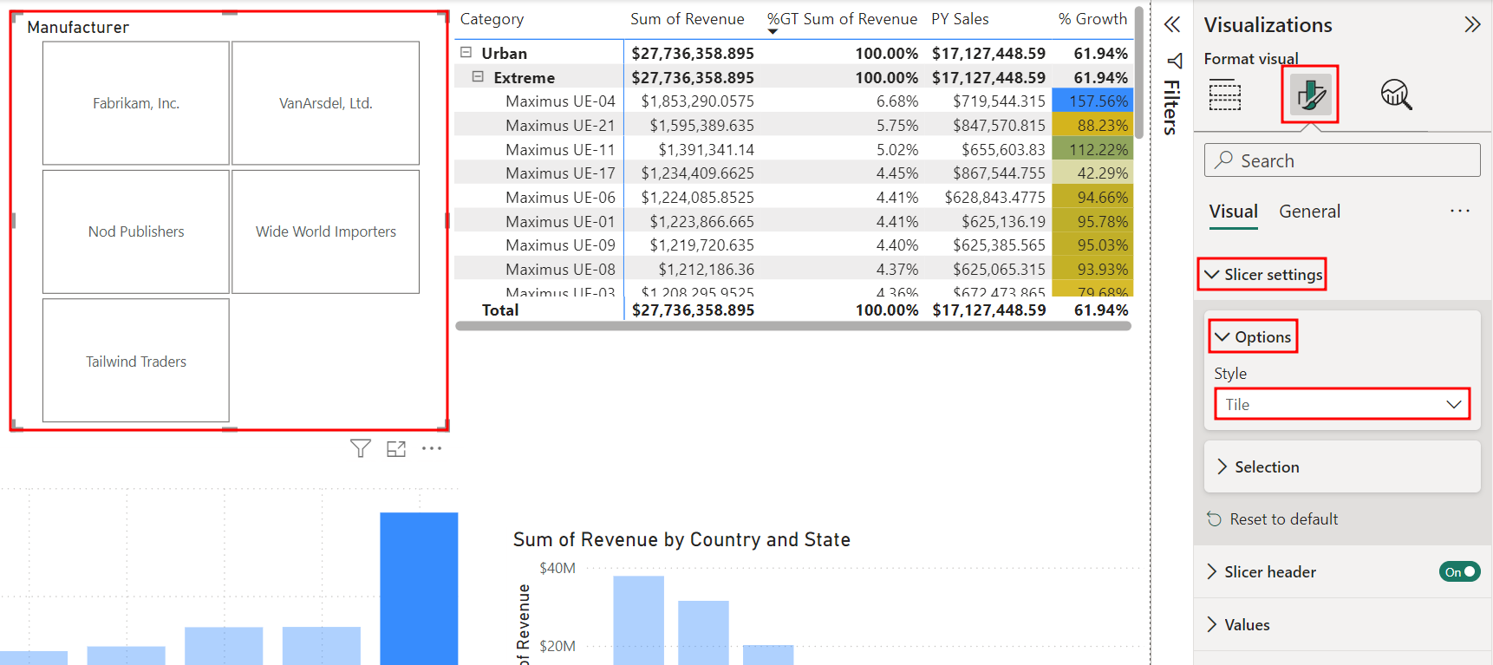
Task: Select the Format visual paintbrush icon
Action: pos(1310,94)
